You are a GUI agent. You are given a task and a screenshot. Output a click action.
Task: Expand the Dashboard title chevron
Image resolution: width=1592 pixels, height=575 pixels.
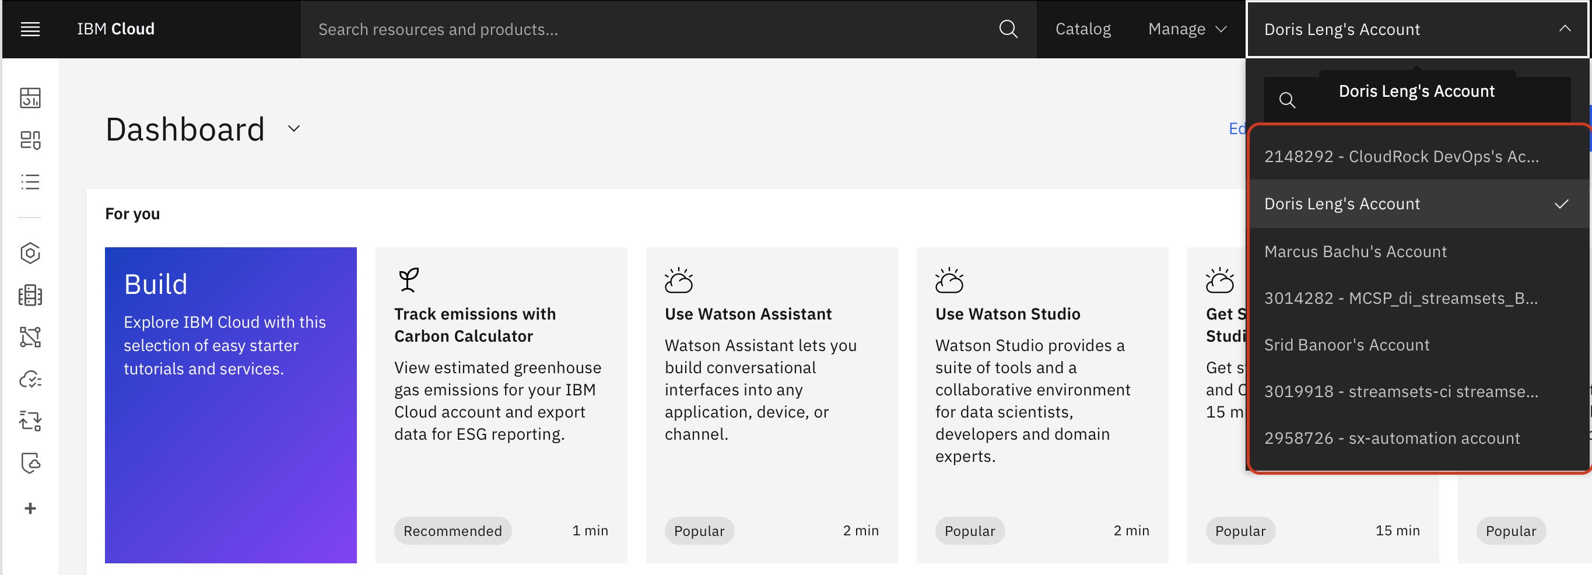294,129
